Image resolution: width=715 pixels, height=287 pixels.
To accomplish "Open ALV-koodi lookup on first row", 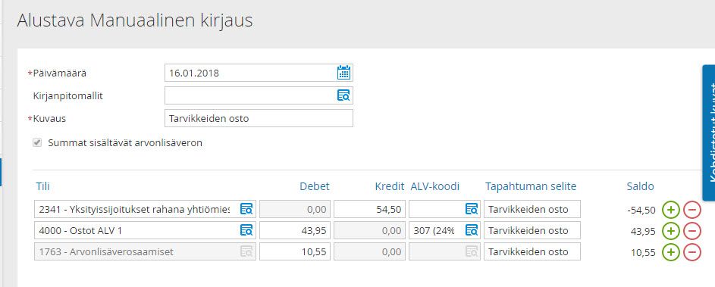I will coord(471,209).
